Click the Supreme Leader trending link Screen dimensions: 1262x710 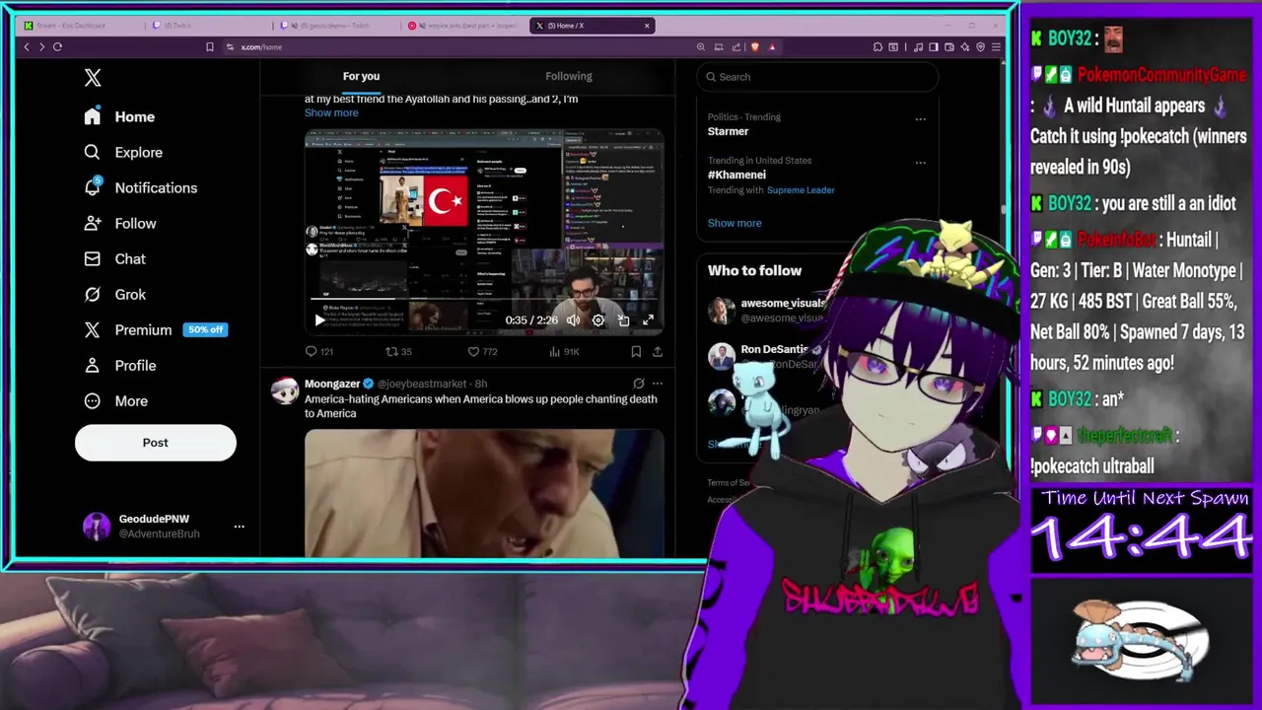coord(801,190)
